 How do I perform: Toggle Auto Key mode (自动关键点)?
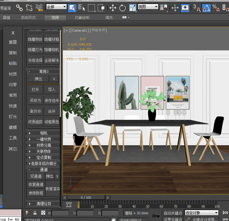173,213
